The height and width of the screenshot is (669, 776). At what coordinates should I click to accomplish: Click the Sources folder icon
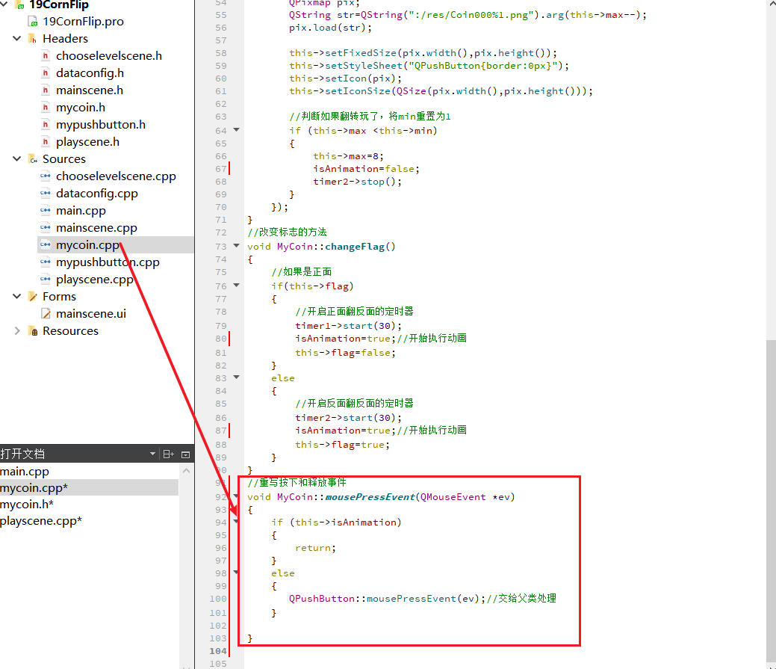33,159
